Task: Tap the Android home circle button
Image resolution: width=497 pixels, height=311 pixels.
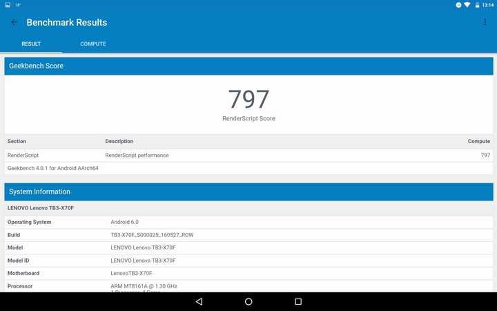Action: click(248, 301)
